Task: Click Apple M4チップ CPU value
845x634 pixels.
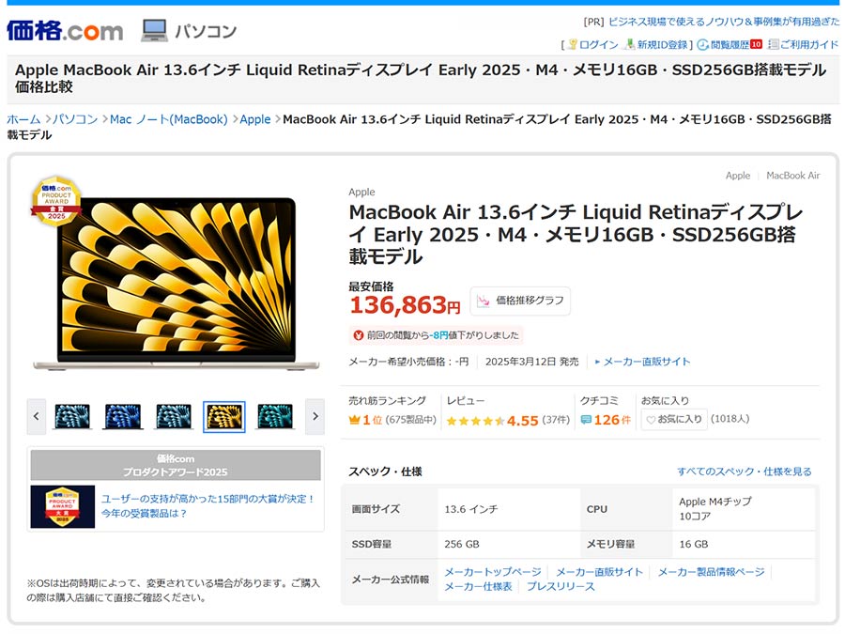Action: [x=715, y=502]
